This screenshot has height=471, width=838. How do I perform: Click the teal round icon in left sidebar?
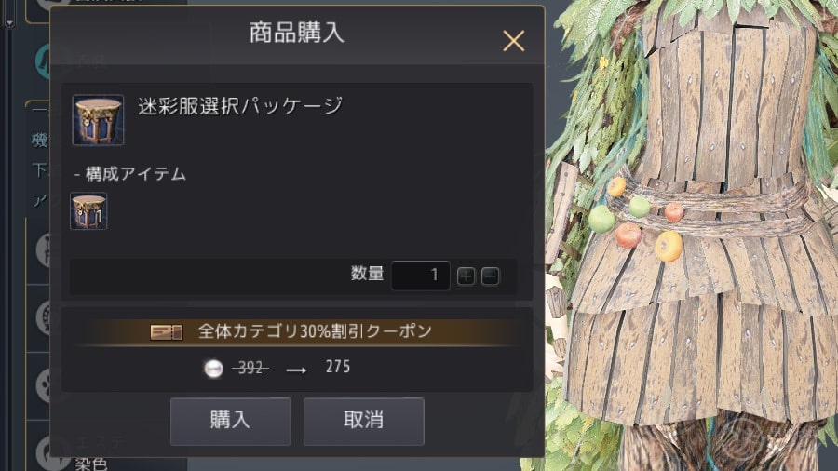[x=43, y=61]
